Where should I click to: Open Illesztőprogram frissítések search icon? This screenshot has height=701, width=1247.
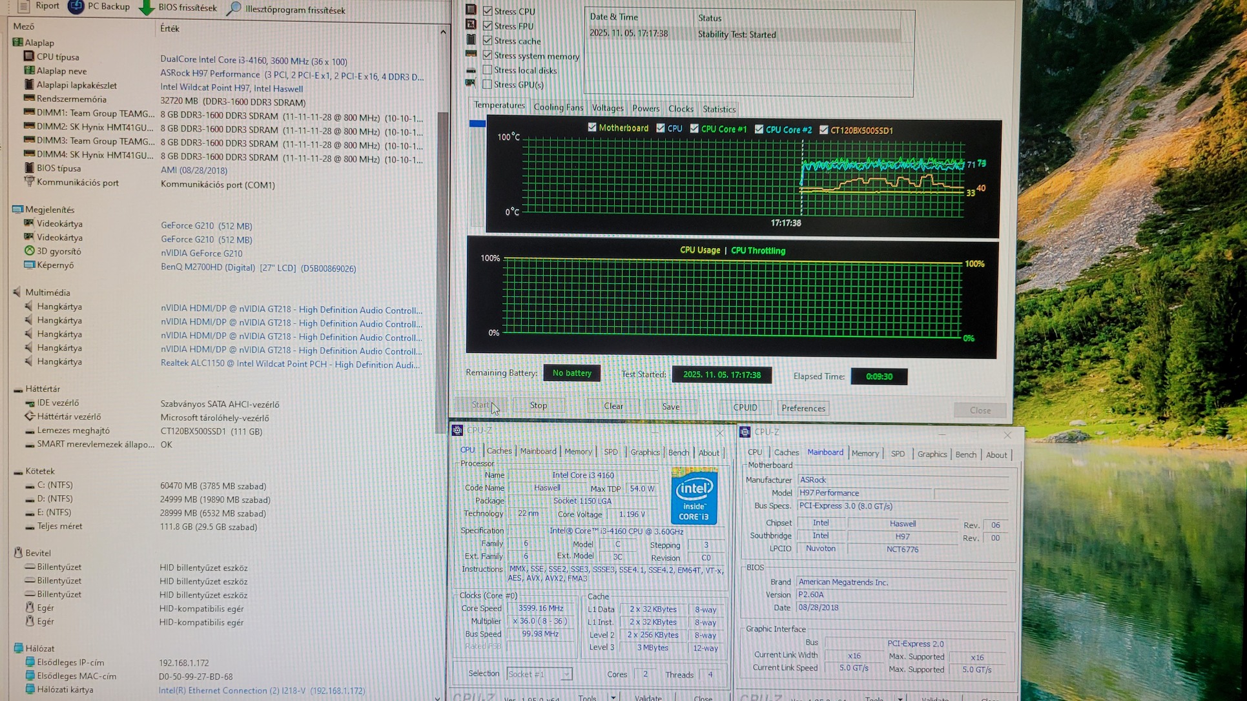click(234, 9)
